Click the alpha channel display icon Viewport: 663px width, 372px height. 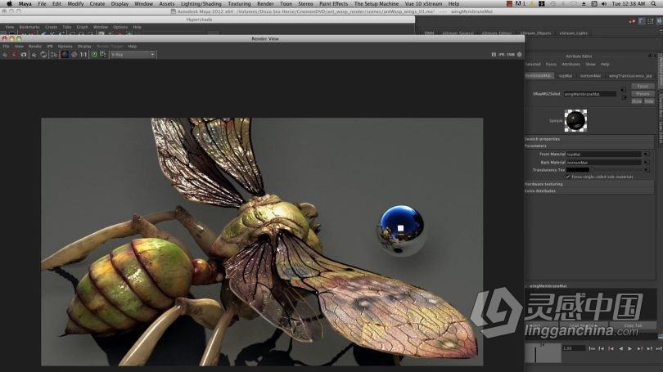pos(74,55)
